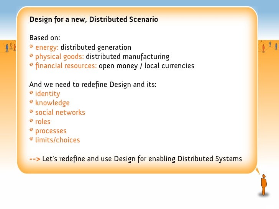Select the 'limits/choices' bullet
The height and width of the screenshot is (209, 279).
55,140
